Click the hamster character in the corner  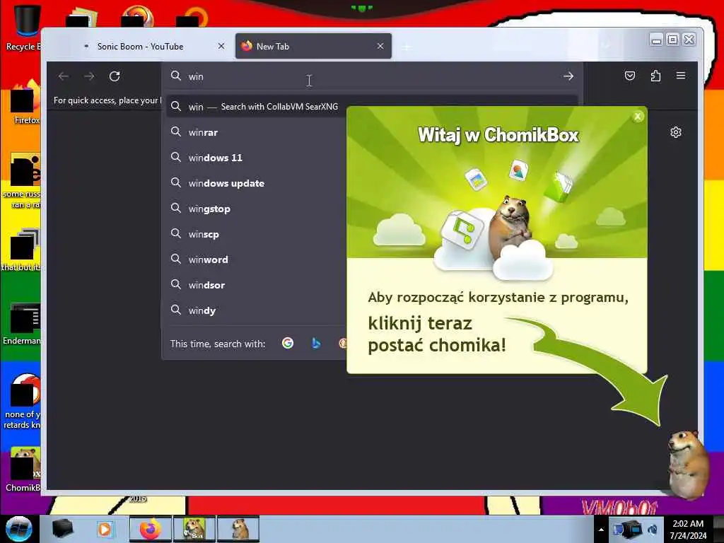[x=687, y=464]
